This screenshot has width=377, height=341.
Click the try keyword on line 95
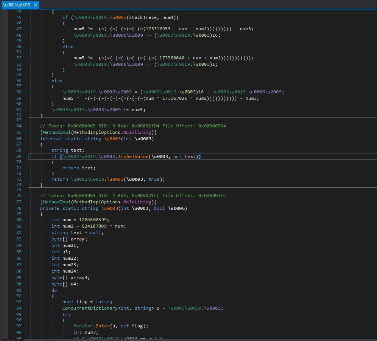click(67, 315)
